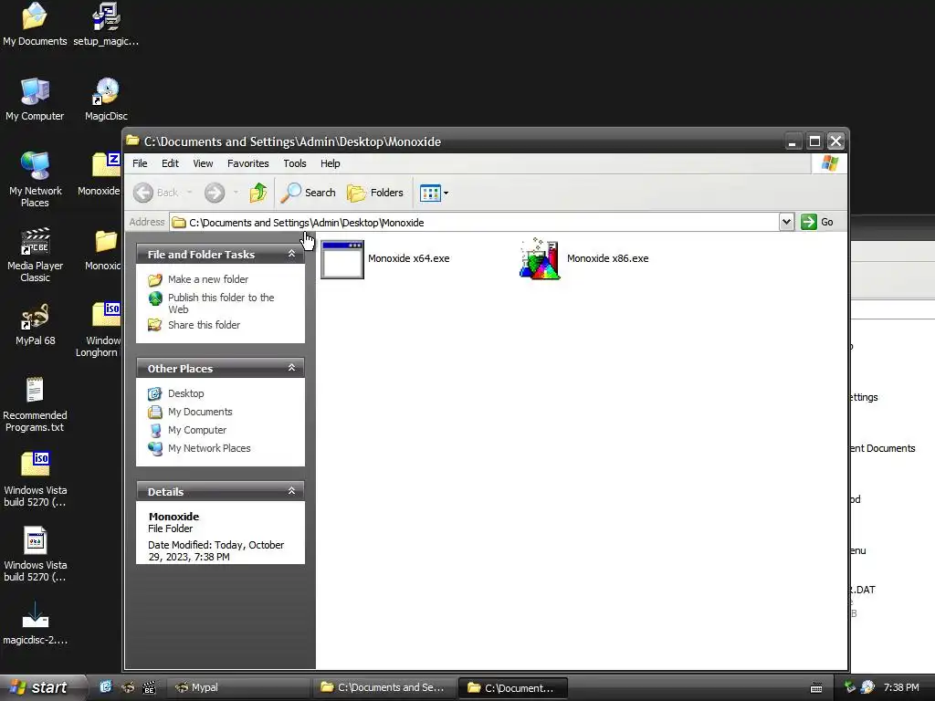Click the on-screen keyboard tray icon
Viewport: 935px width, 701px height.
pos(816,688)
